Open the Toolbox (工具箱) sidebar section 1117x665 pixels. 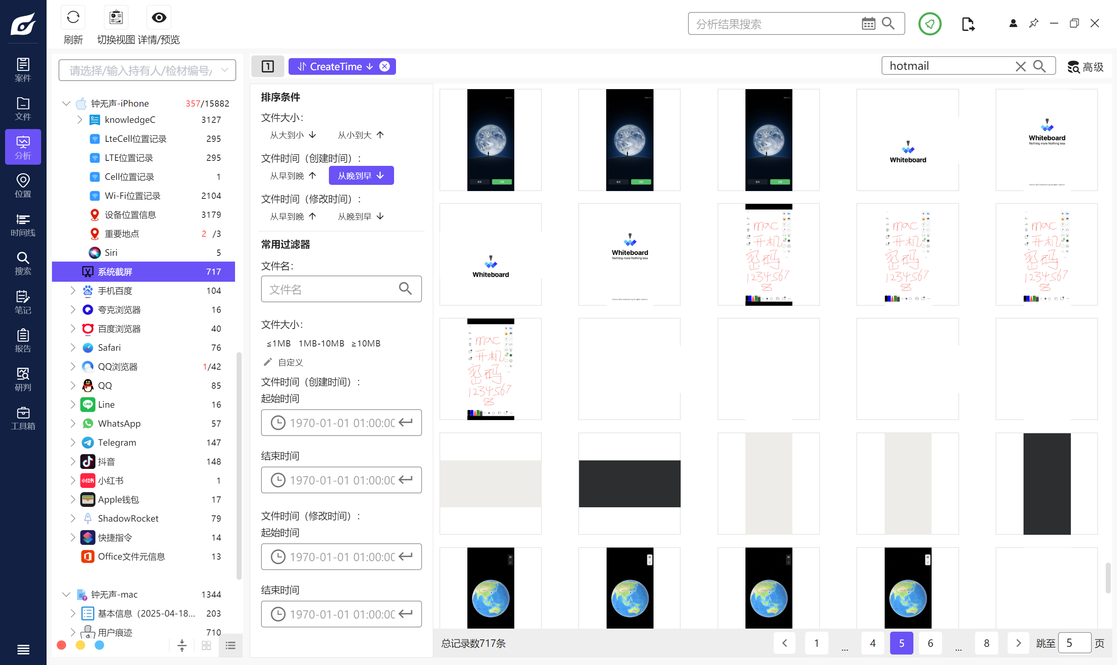23,418
